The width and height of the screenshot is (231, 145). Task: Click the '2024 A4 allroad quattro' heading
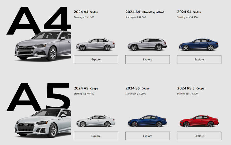[145, 12]
